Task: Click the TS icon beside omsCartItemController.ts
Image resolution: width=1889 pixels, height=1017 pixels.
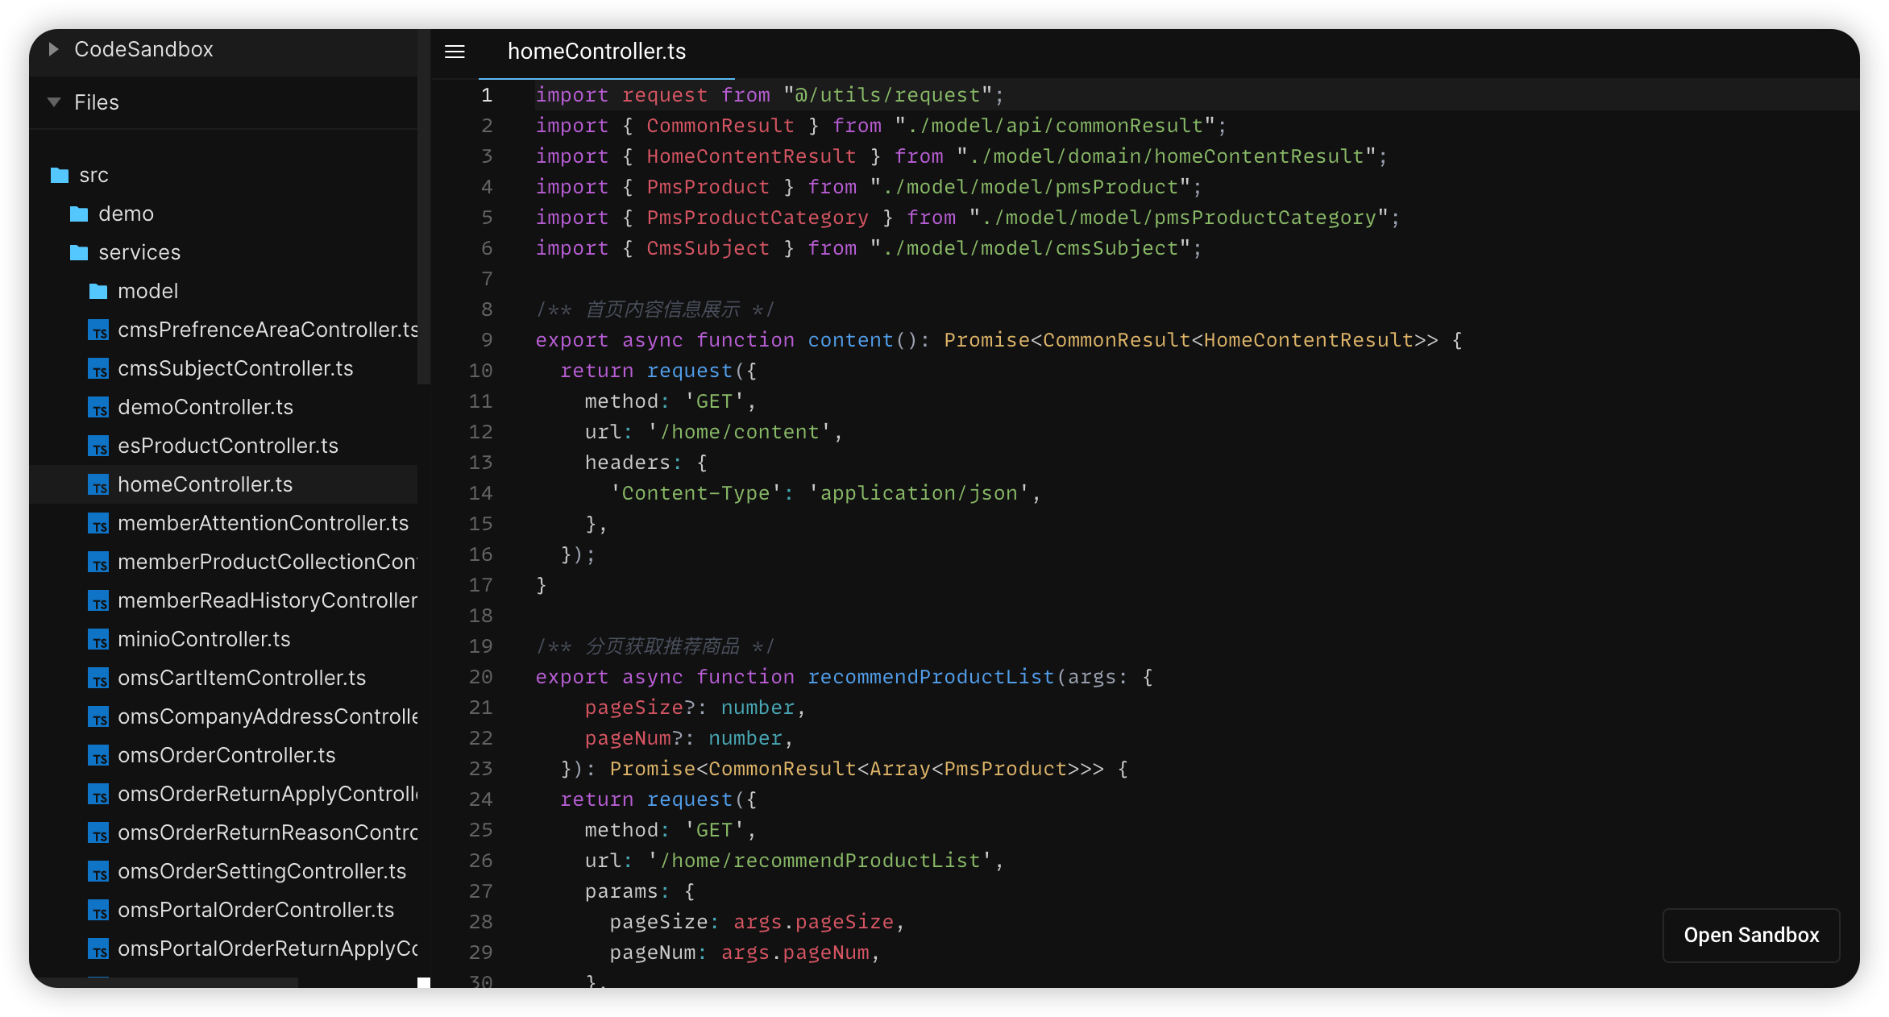Action: coord(99,679)
